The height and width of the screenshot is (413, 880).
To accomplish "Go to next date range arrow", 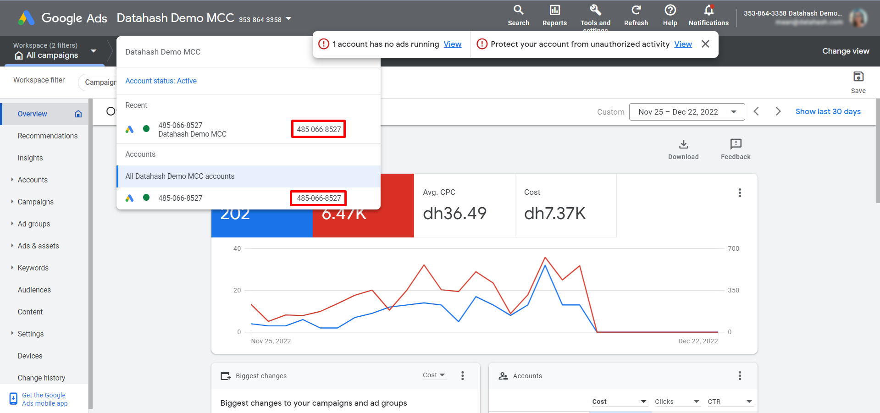I will 778,111.
